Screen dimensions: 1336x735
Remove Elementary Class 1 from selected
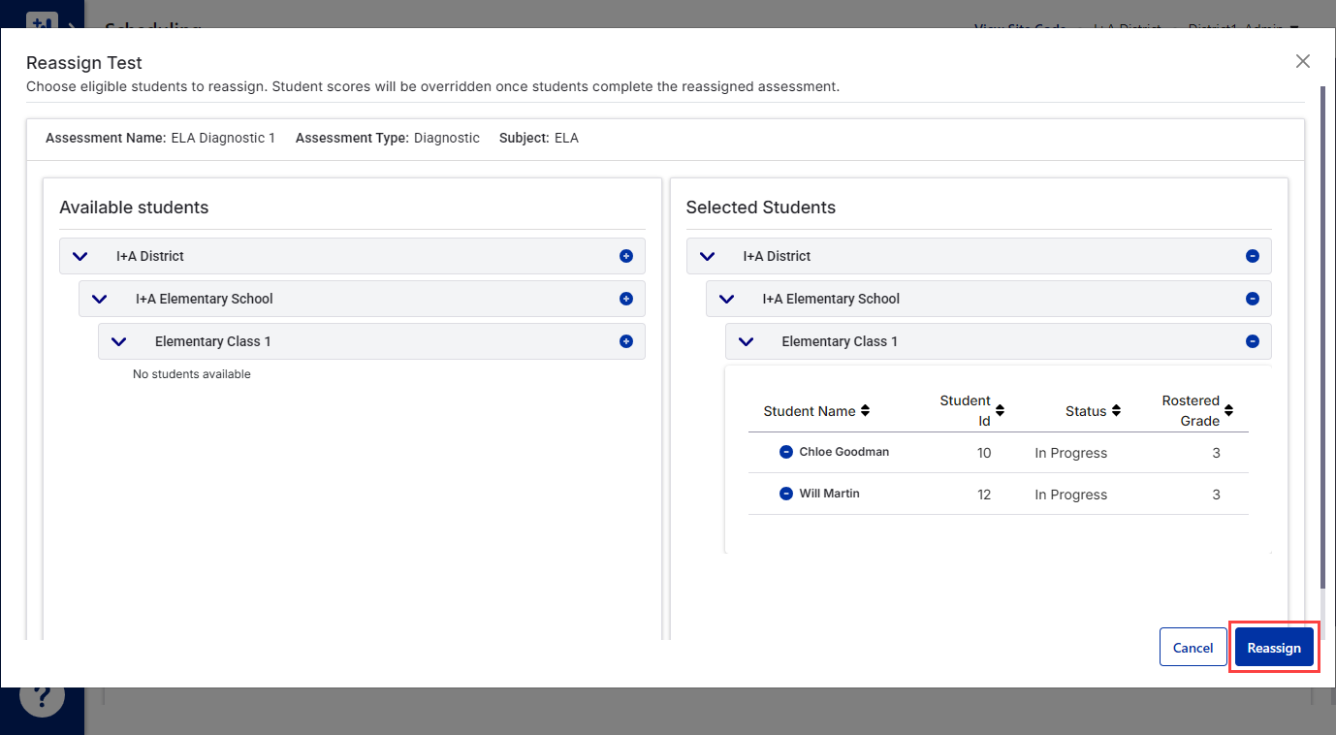1252,341
